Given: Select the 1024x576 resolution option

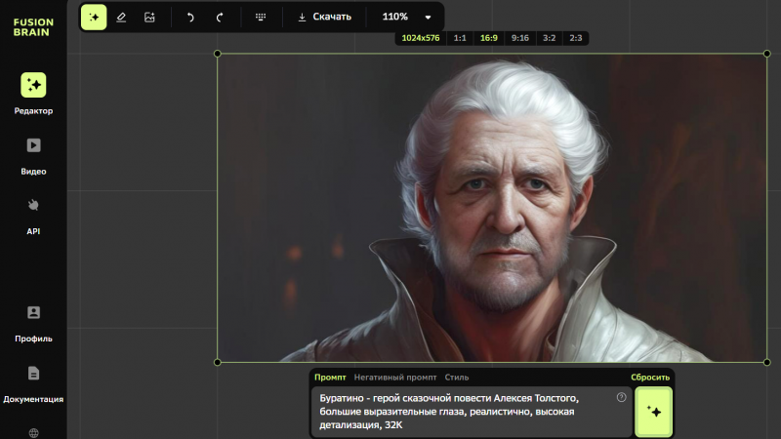Looking at the screenshot, I should (x=421, y=38).
